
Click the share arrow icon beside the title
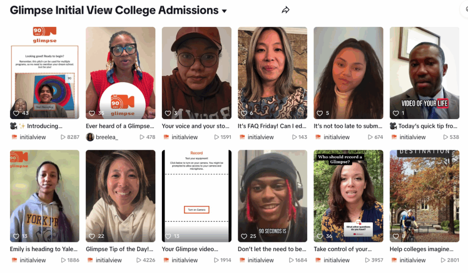pyautogui.click(x=286, y=10)
